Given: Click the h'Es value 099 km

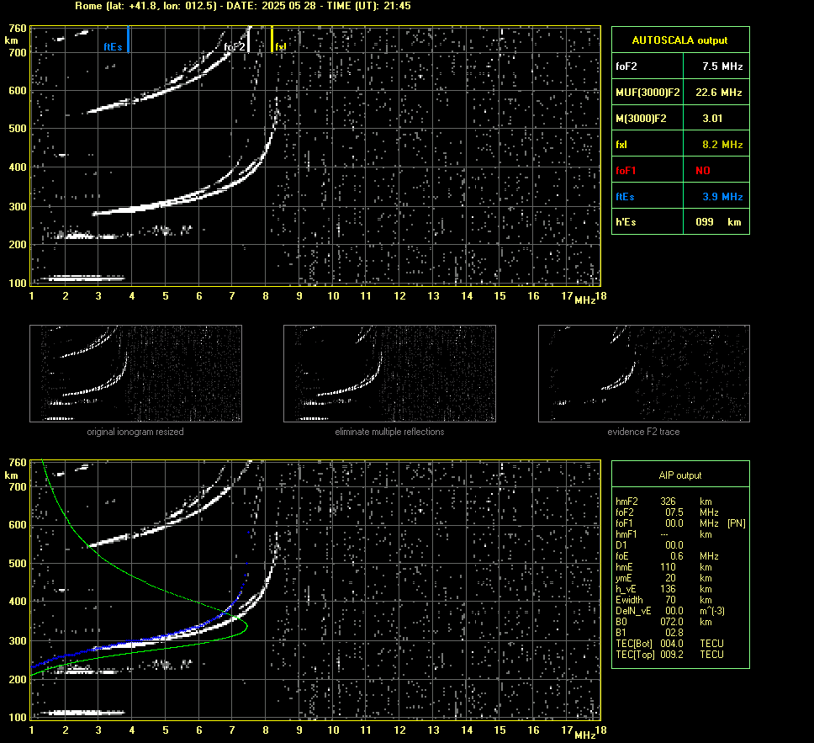Looking at the screenshot, I should click(x=718, y=222).
